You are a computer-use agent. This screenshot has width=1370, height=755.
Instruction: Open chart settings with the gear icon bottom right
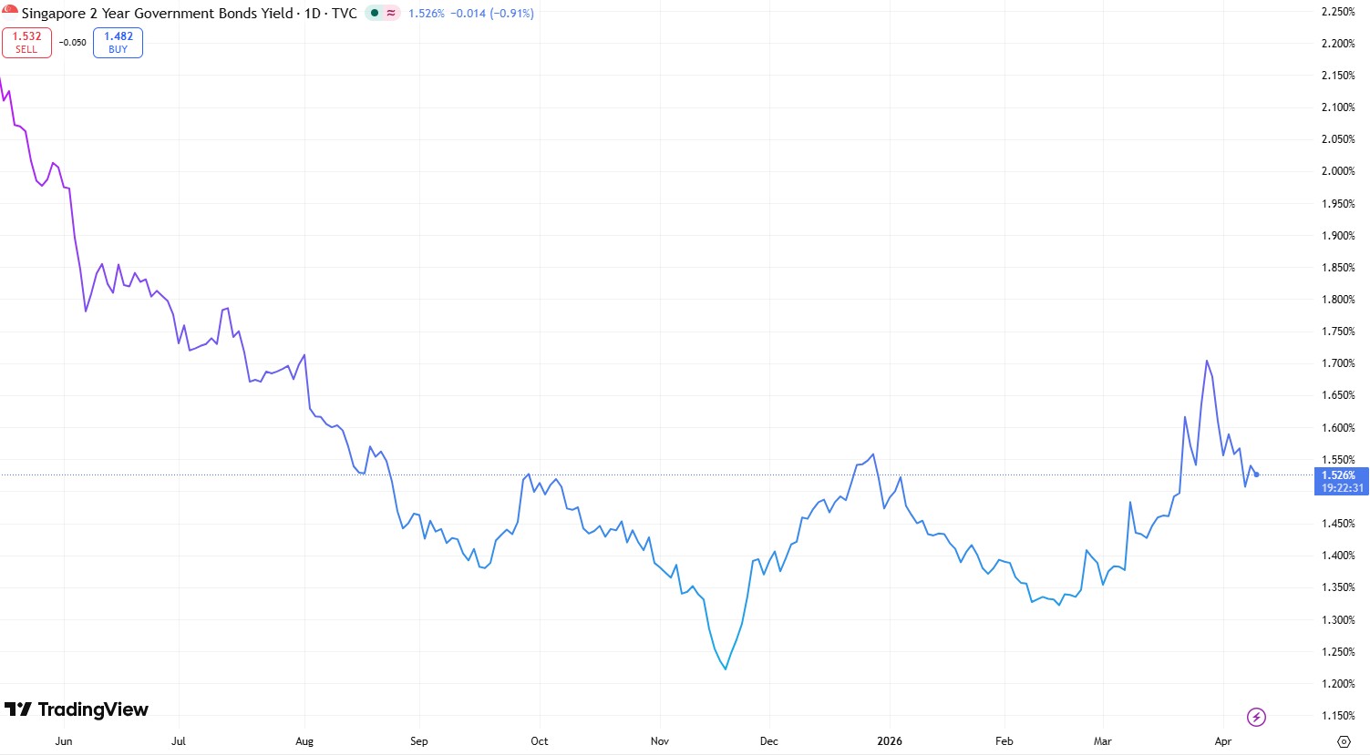pyautogui.click(x=1344, y=742)
